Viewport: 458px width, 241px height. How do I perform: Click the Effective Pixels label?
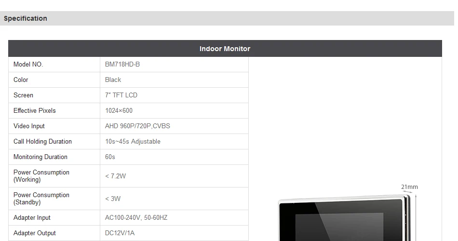click(34, 111)
